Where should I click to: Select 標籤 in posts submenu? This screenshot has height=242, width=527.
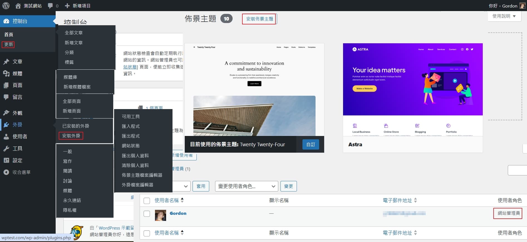[x=69, y=62]
